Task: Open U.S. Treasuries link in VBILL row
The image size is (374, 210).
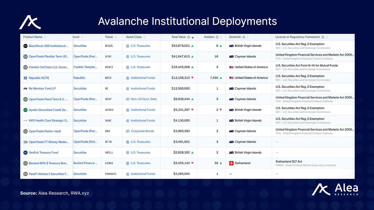Action: (x=141, y=152)
